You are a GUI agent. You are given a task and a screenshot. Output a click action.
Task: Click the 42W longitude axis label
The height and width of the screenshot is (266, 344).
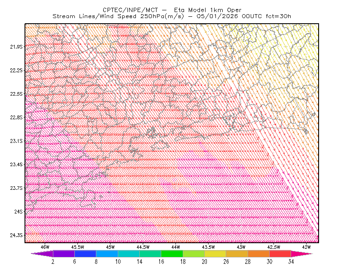pos(306,247)
